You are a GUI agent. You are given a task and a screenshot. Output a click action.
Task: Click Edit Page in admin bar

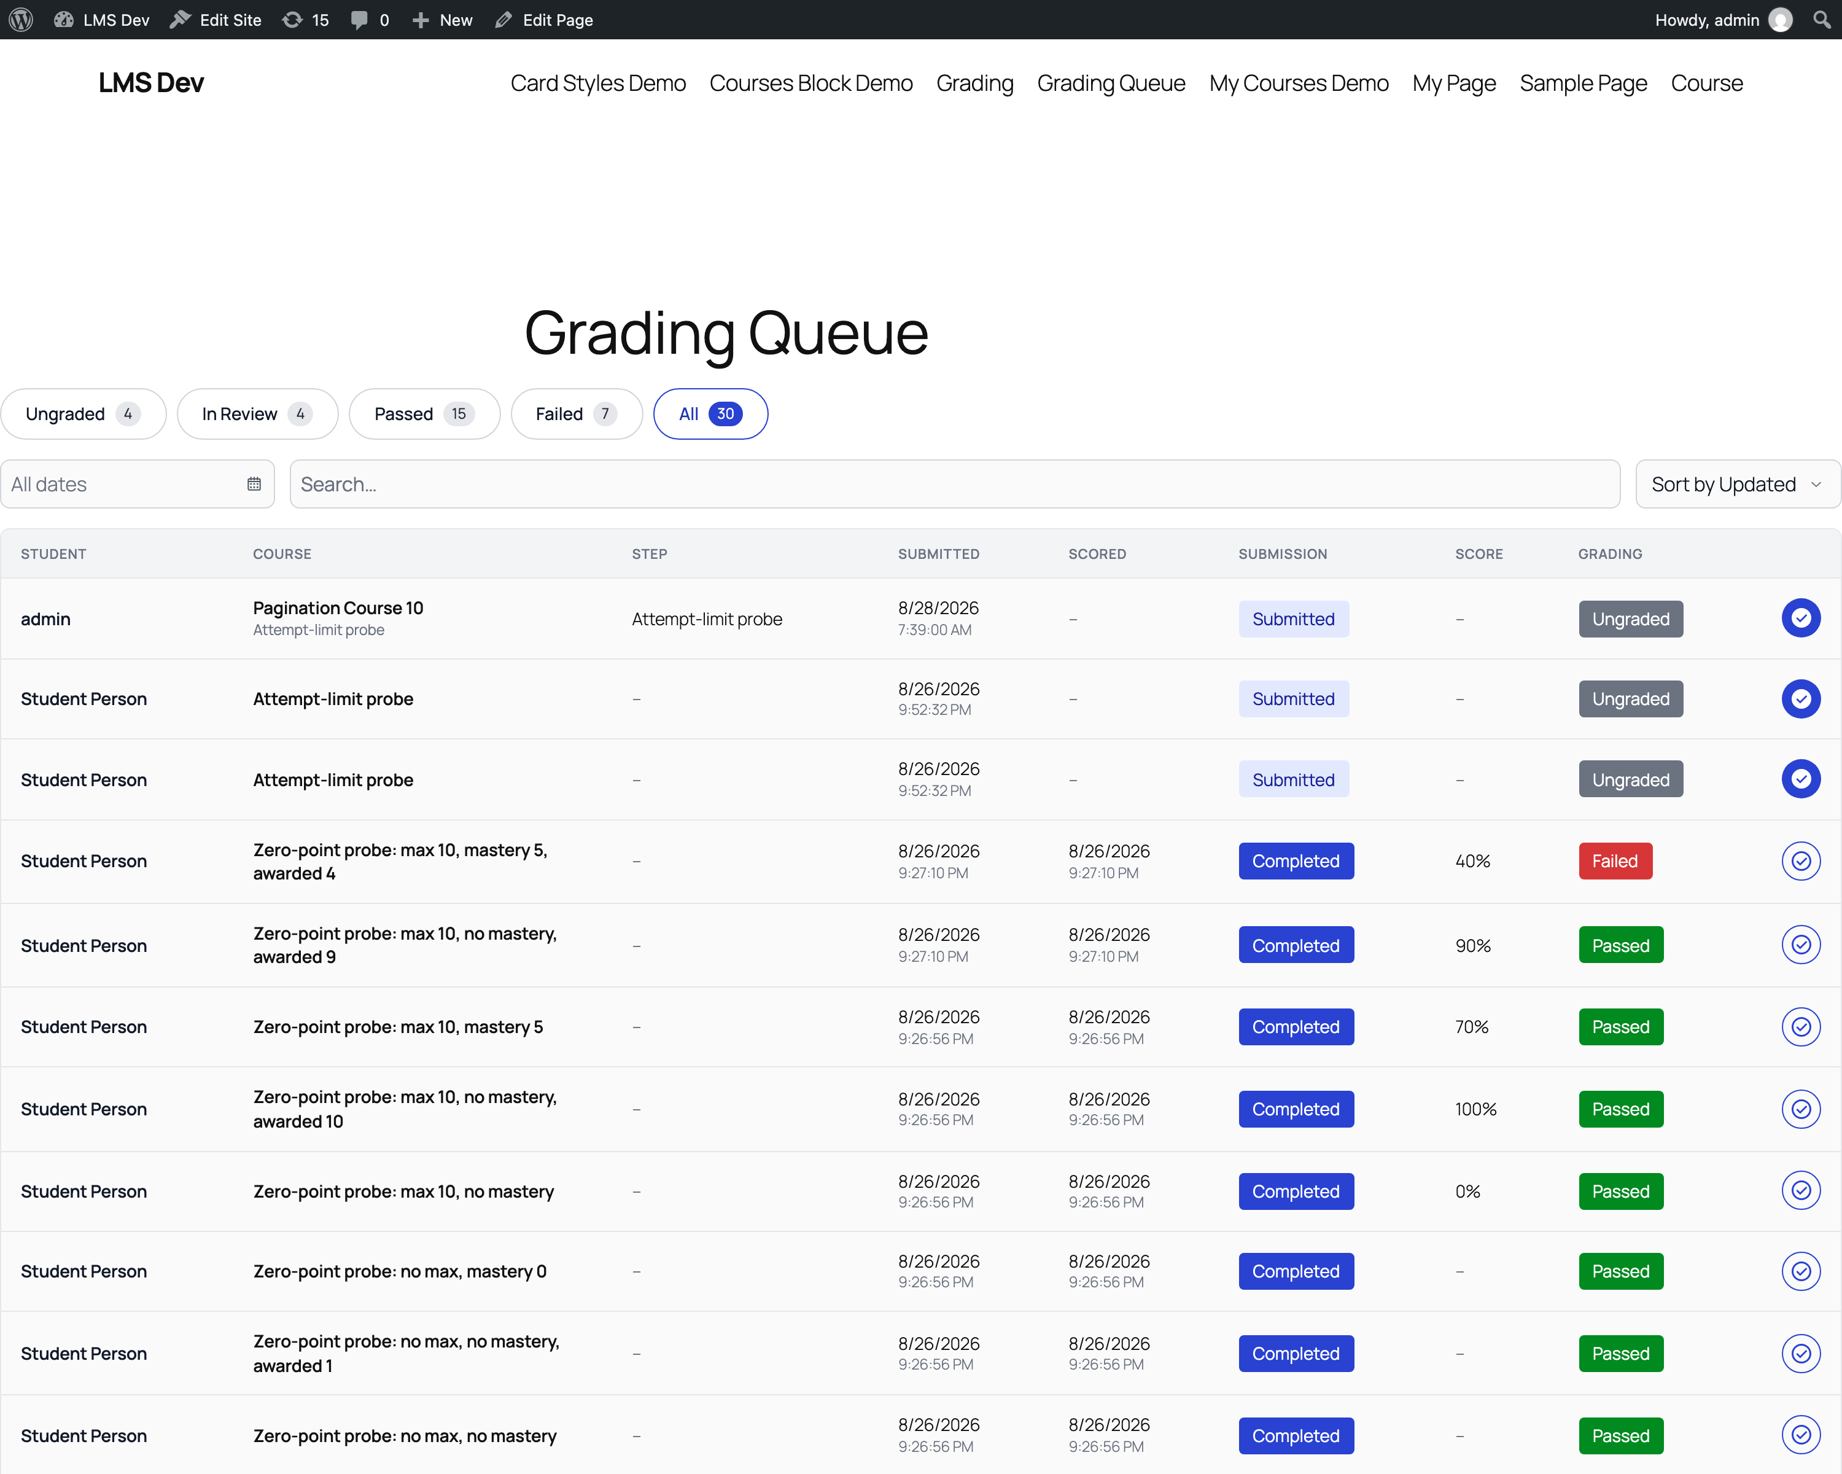pyautogui.click(x=544, y=20)
